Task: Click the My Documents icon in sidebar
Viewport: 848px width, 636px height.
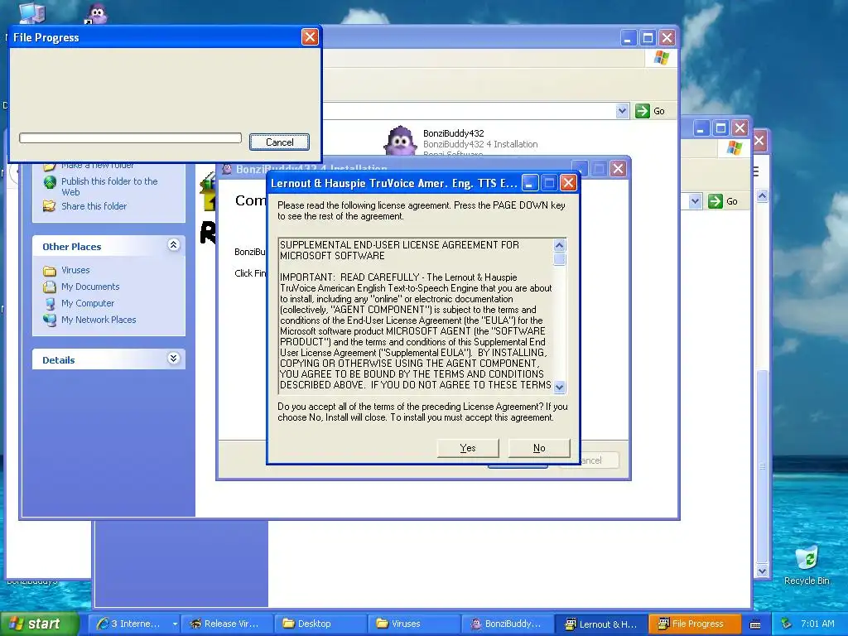Action: pyautogui.click(x=50, y=287)
